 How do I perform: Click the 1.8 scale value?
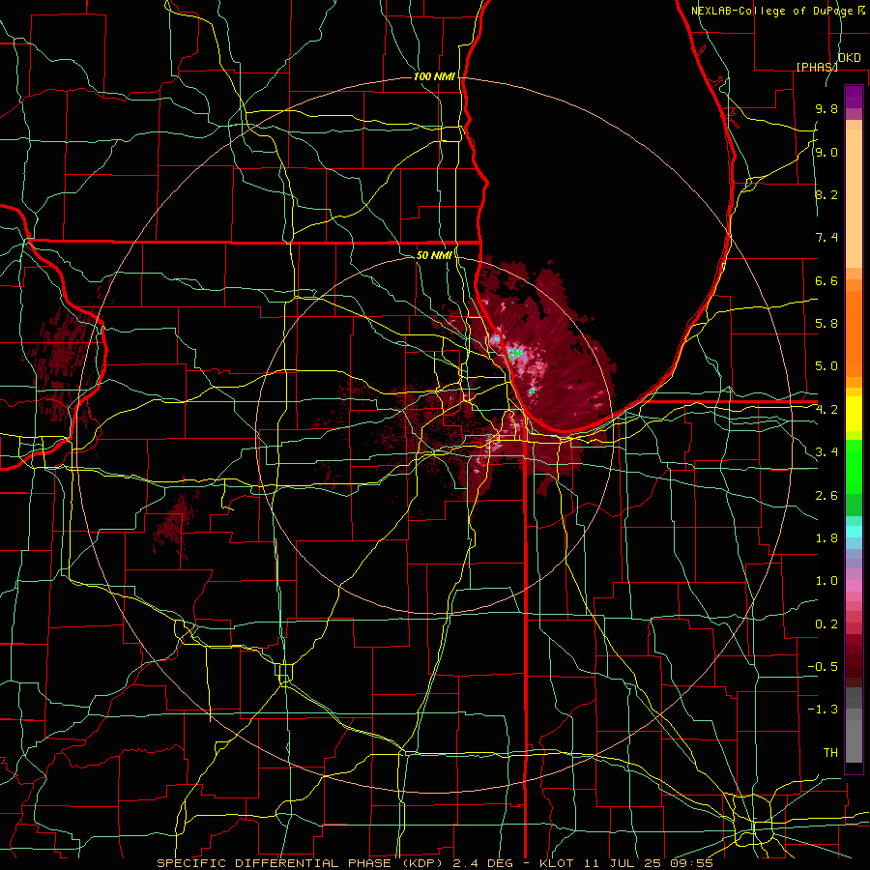pos(826,538)
